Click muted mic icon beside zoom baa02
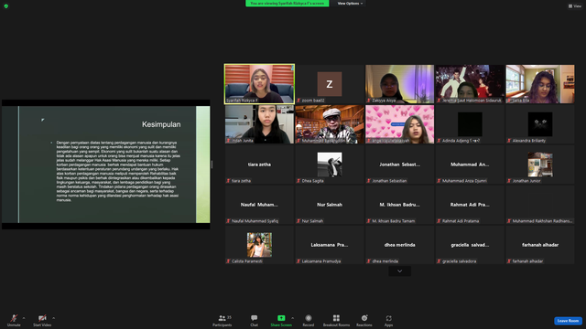 click(x=298, y=101)
